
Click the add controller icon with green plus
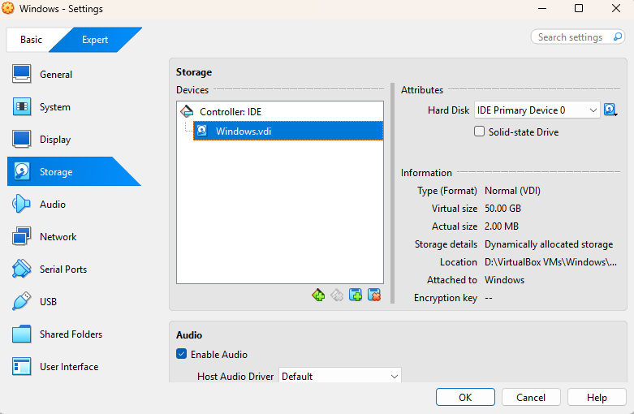(318, 295)
